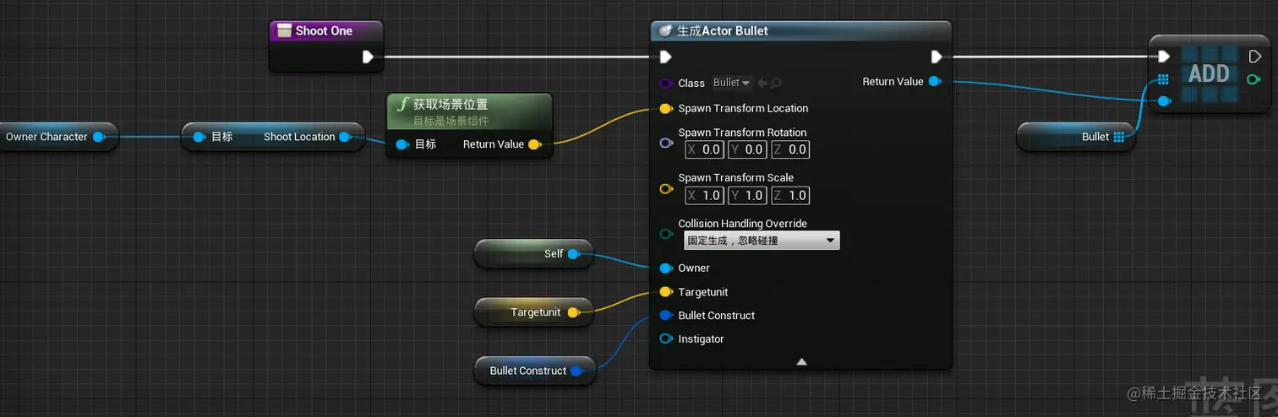Screen dimensions: 1278x417
Task: Click the Bullet Construct input pin on spawn node
Action: pyautogui.click(x=666, y=316)
